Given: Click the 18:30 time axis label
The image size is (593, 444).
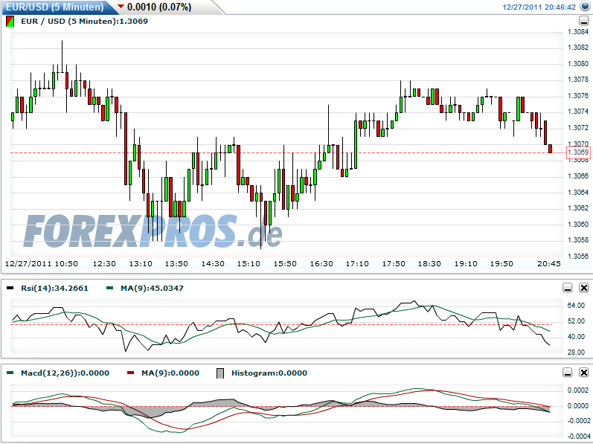Looking at the screenshot, I should (429, 264).
